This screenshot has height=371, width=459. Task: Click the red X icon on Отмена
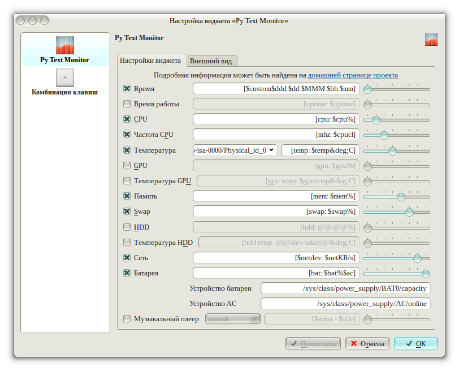tap(353, 343)
